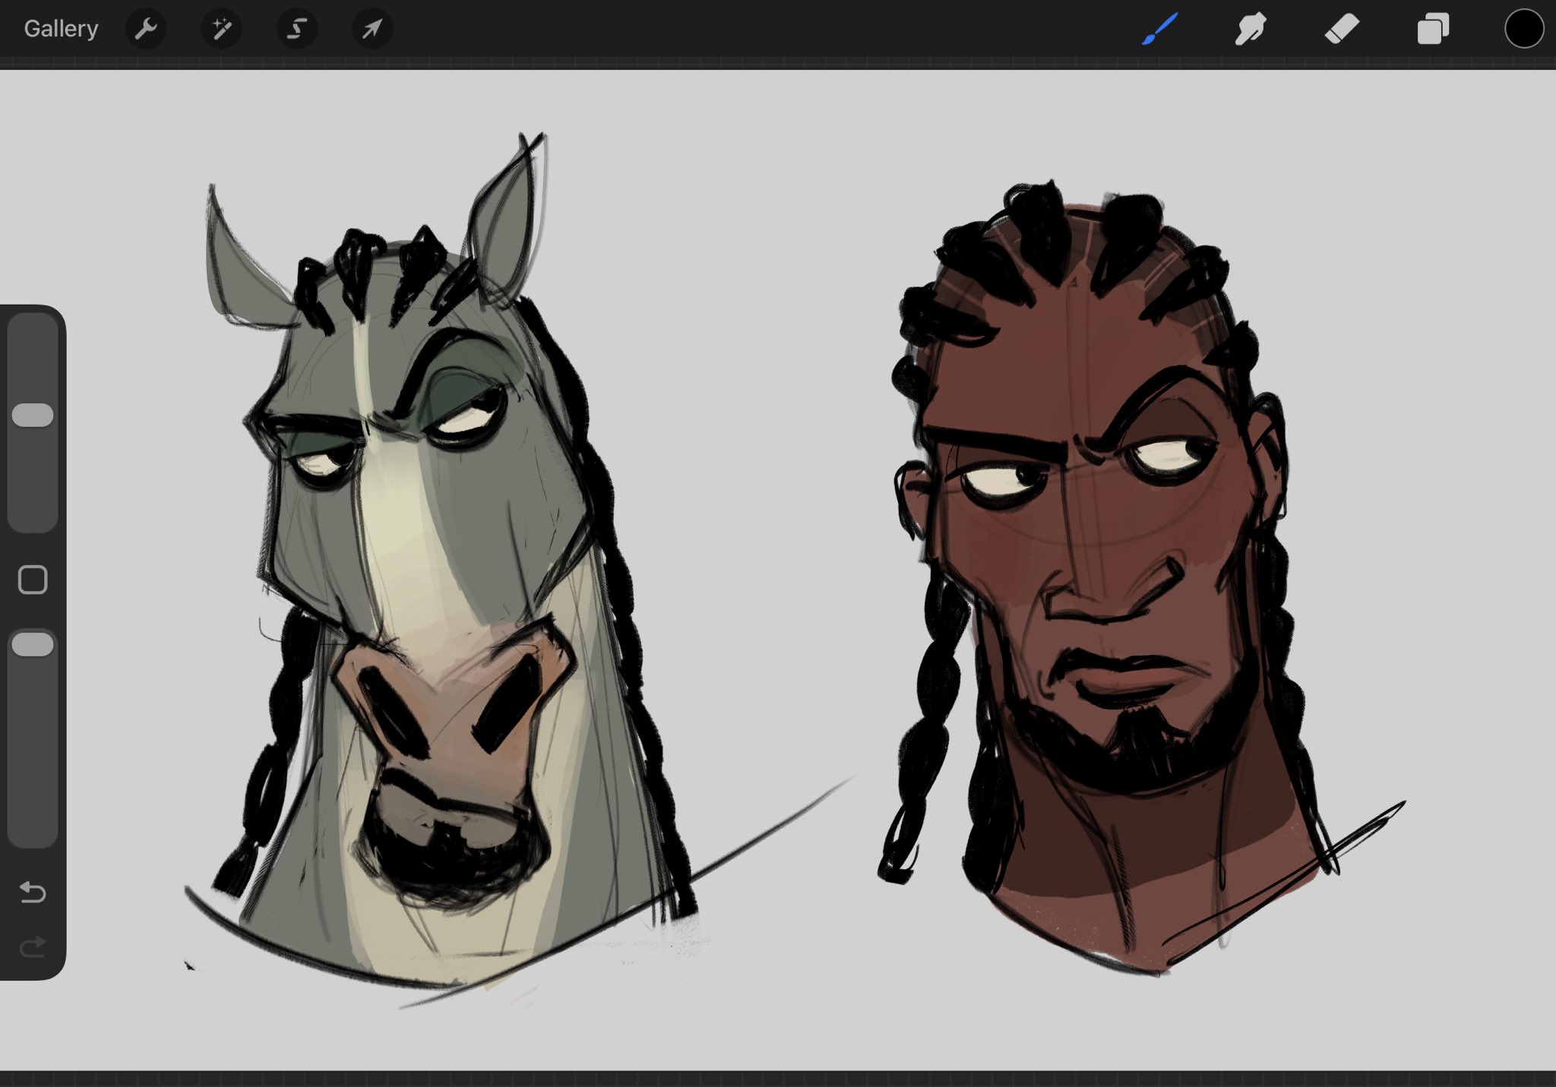Tap the brush opacity slider handle
Screen dimensions: 1556x1087
[33, 645]
